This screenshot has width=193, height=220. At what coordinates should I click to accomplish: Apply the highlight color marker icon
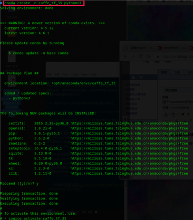point(174,114)
